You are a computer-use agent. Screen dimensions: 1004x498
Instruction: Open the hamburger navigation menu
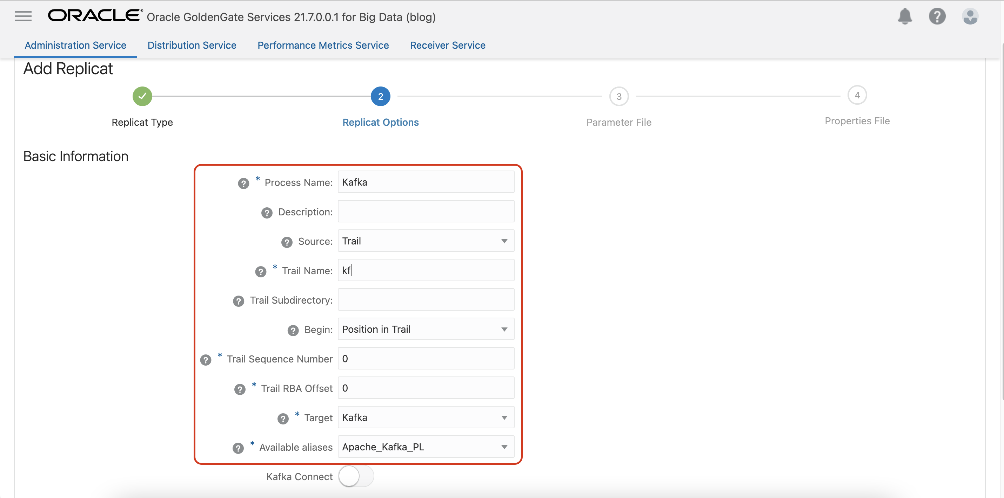[x=22, y=16]
